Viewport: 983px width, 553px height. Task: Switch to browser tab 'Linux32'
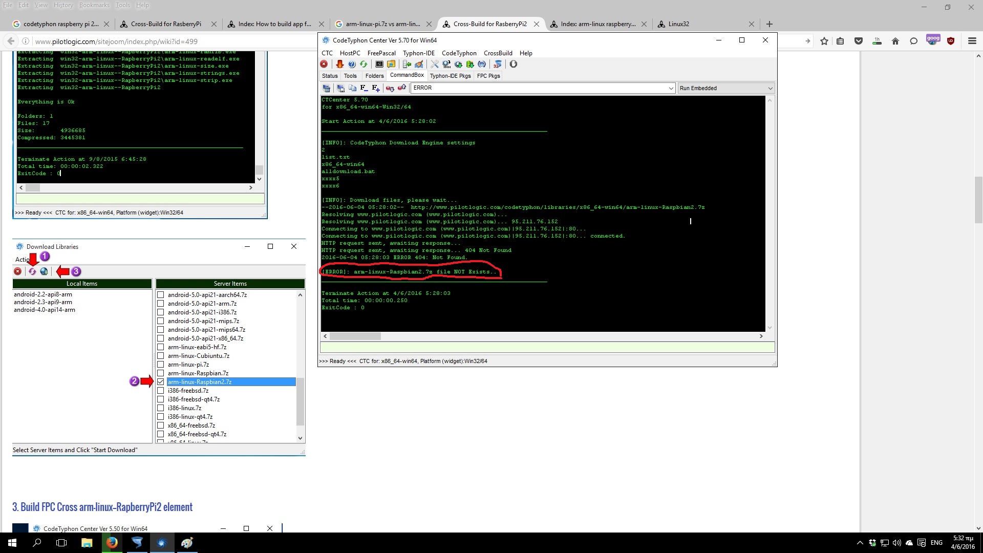[678, 24]
